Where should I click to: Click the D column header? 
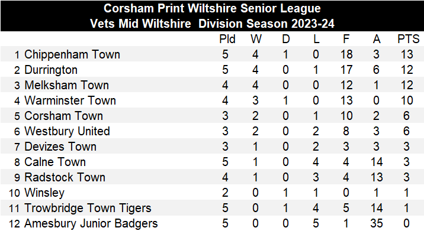click(285, 40)
